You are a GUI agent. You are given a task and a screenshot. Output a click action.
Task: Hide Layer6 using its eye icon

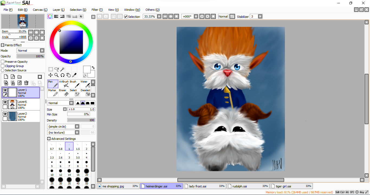click(5, 102)
